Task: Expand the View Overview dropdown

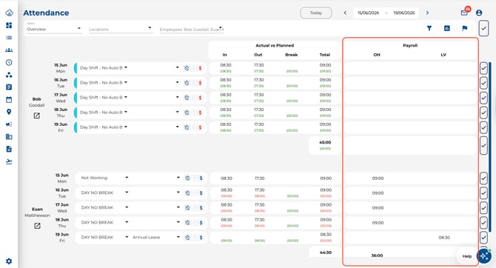Action: (x=54, y=29)
